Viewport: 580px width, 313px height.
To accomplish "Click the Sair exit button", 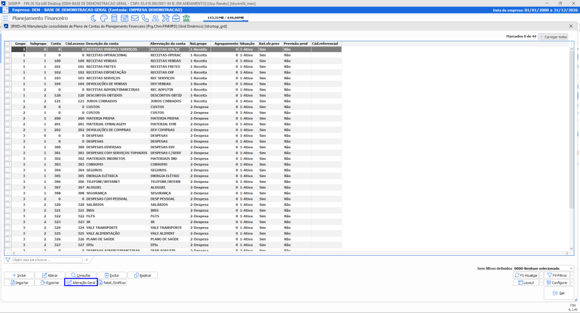I will pos(558,293).
